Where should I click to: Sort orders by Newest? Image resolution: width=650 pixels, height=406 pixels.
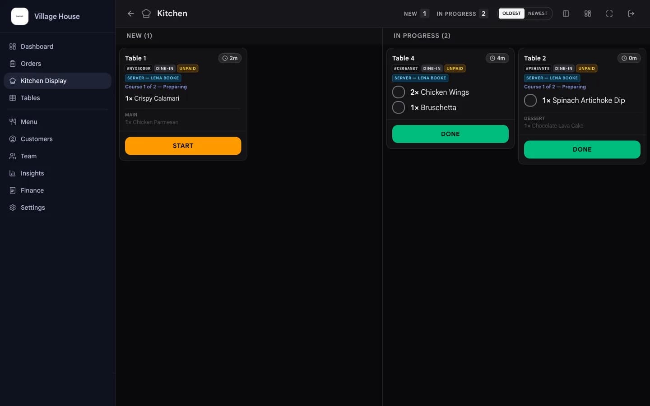(538, 14)
